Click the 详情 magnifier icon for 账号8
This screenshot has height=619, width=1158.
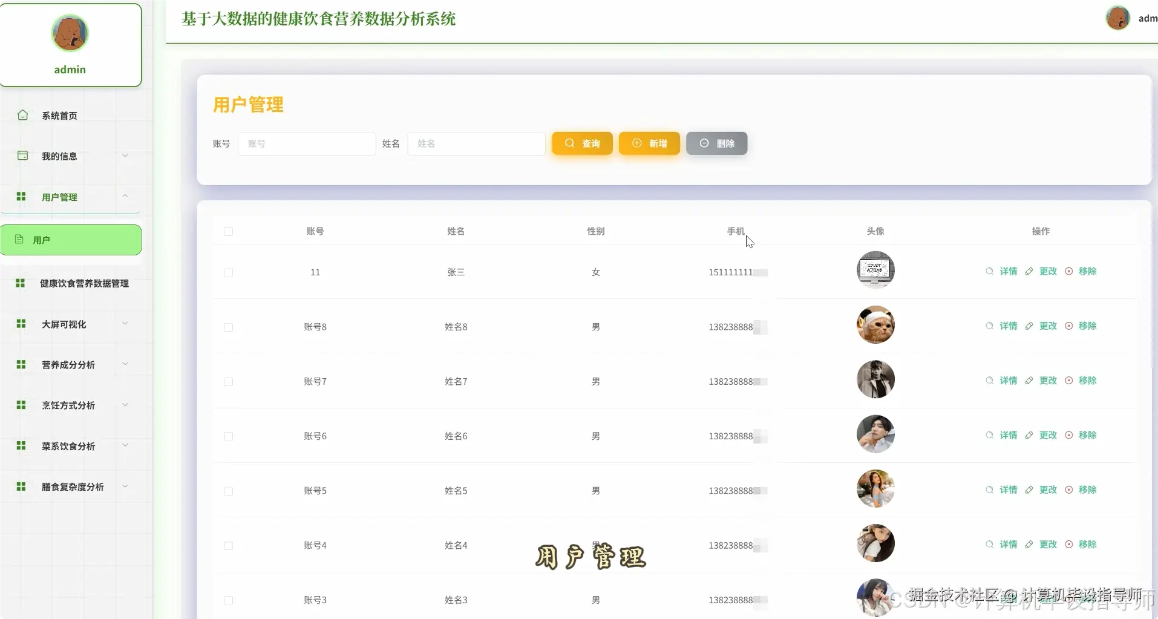(x=989, y=326)
